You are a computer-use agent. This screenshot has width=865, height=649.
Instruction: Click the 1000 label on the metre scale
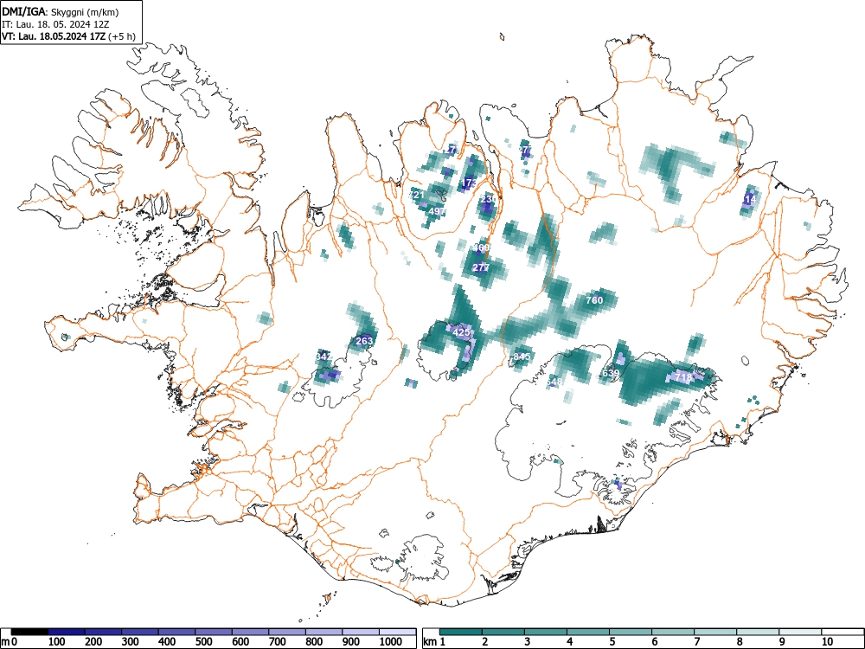click(x=391, y=642)
